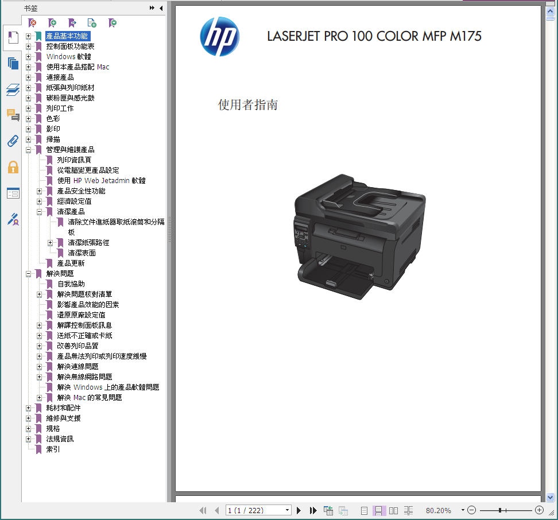The image size is (558, 520).
Task: Switch to single page layout
Action: tap(364, 511)
